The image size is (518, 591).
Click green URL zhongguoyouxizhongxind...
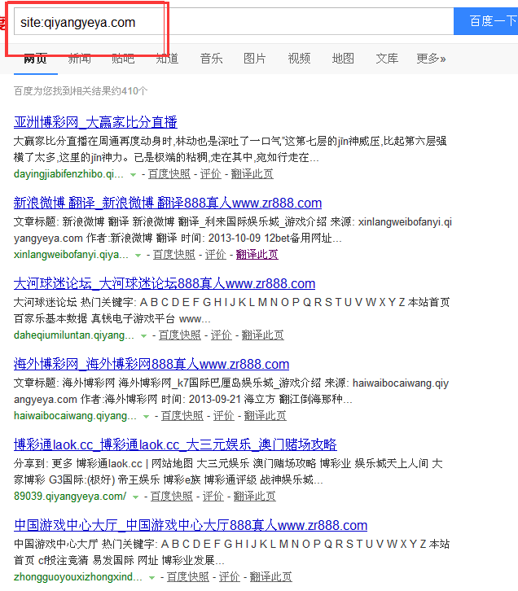(x=78, y=577)
